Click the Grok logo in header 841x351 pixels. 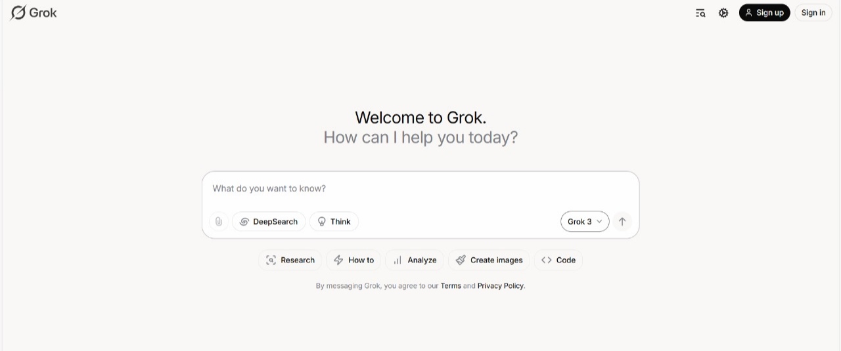pyautogui.click(x=34, y=12)
